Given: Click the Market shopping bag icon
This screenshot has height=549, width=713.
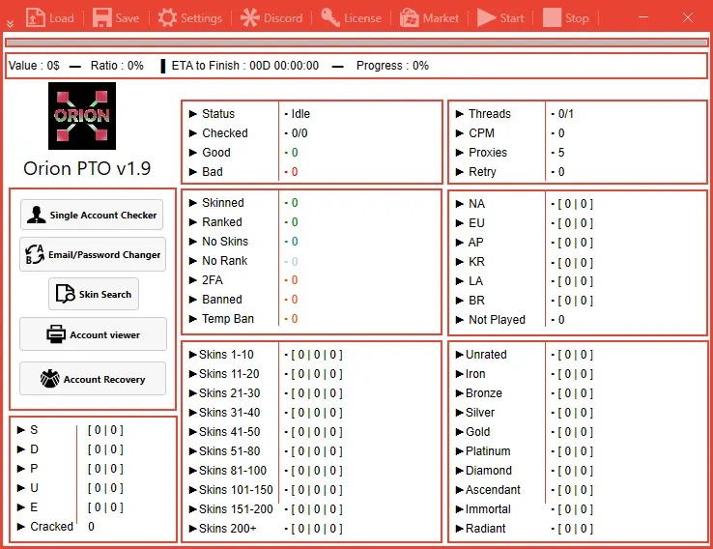Looking at the screenshot, I should click(x=410, y=17).
